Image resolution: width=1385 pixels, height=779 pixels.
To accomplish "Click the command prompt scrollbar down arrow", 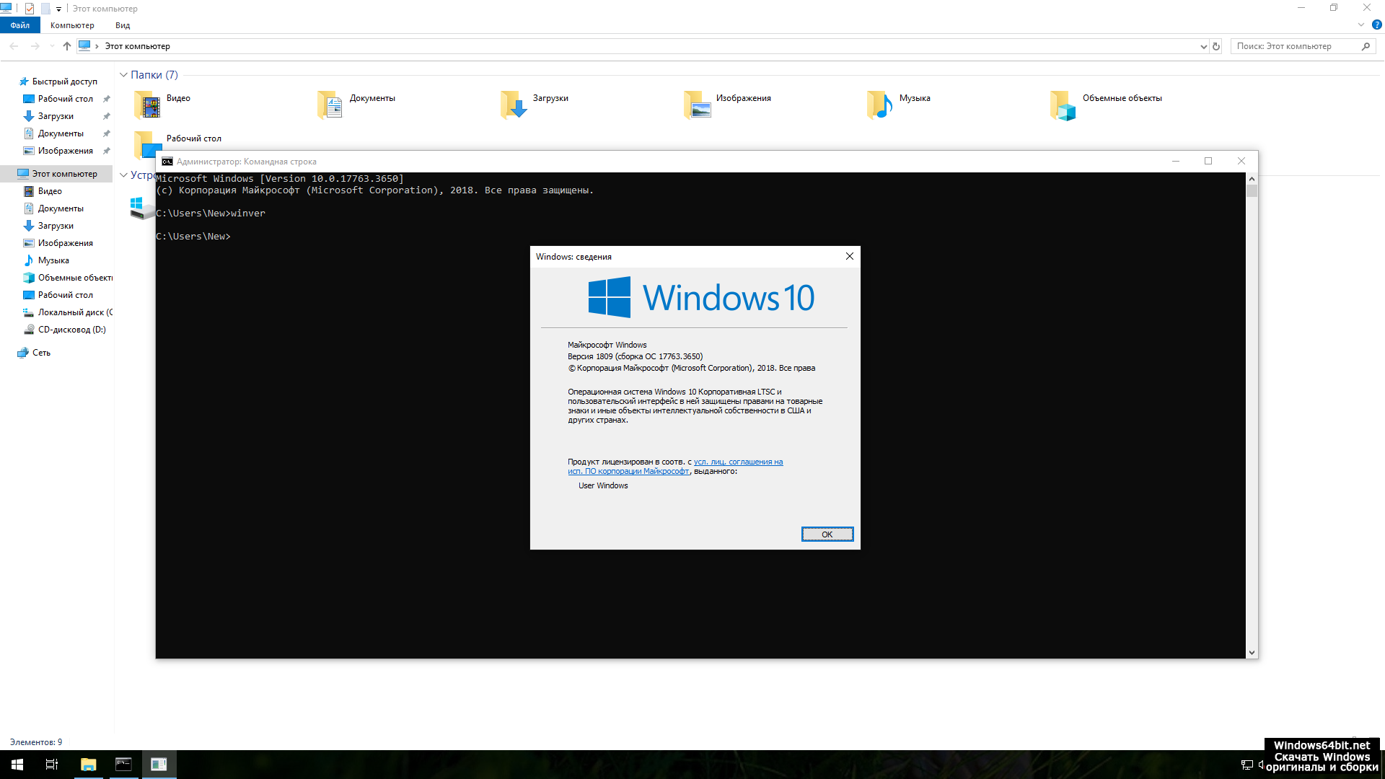I will 1252,652.
